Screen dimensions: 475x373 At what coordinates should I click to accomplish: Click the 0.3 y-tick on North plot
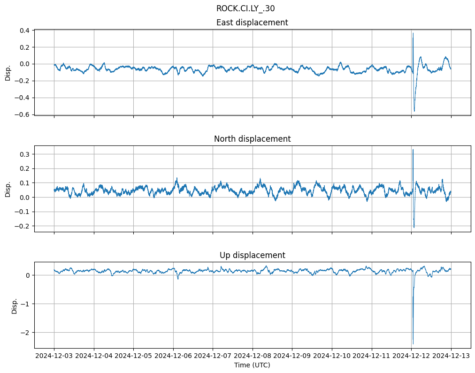pos(24,154)
